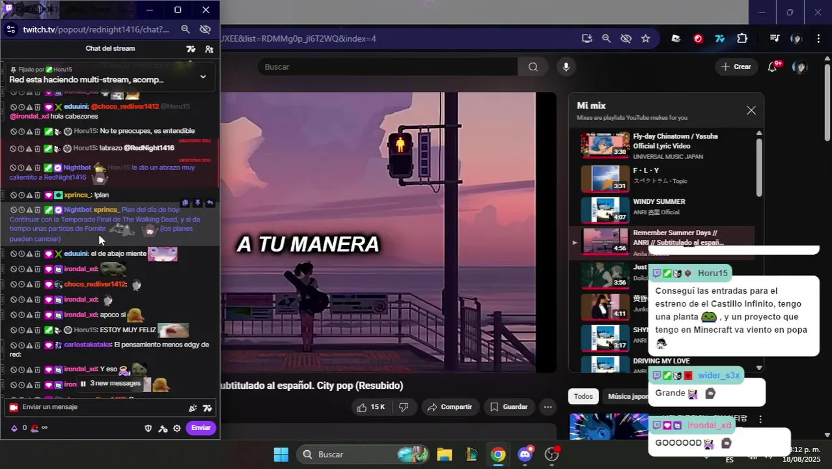This screenshot has width=832, height=469.
Task: Toggle the crossed-eye icon in Twitch popout address bar
Action: pyautogui.click(x=205, y=29)
